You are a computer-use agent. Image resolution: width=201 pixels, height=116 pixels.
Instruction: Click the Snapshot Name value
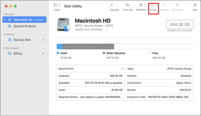pyautogui.click(x=101, y=97)
